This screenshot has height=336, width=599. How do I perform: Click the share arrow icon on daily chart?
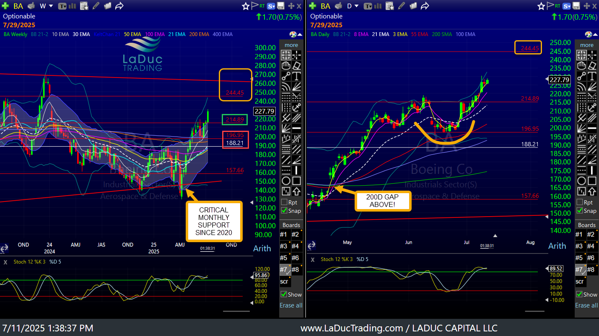[x=425, y=6]
